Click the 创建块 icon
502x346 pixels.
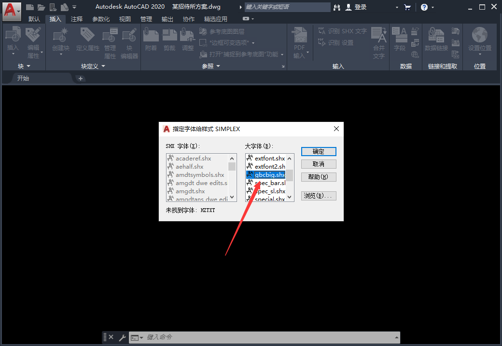(60, 35)
